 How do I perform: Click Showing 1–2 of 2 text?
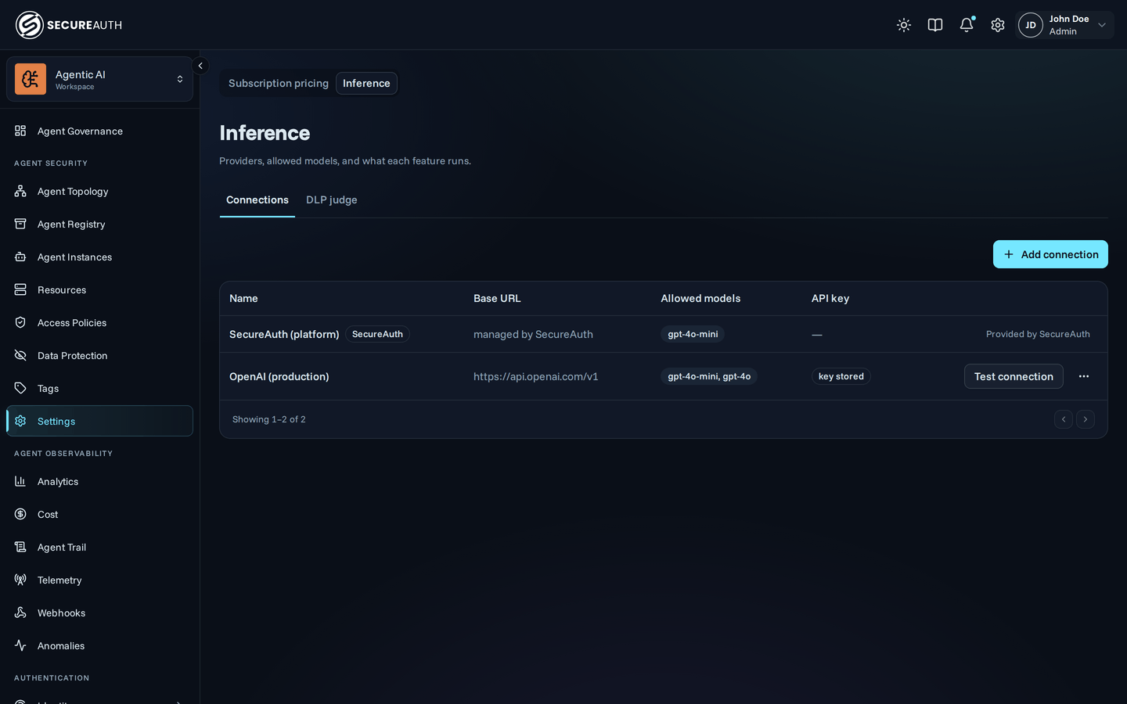(269, 419)
